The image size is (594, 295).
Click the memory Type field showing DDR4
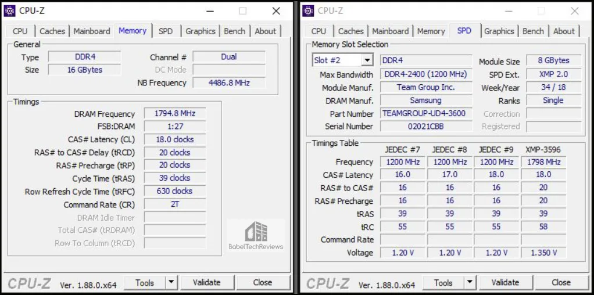(85, 57)
